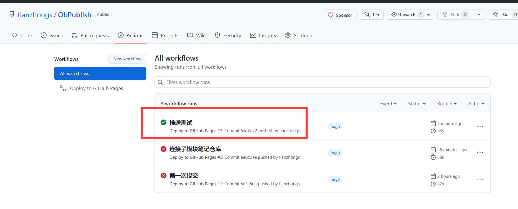
Task: Open the 第一次提交 workflow run
Action: [x=184, y=176]
